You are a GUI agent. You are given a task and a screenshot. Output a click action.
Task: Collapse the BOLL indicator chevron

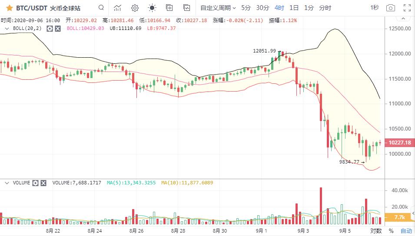click(x=7, y=28)
